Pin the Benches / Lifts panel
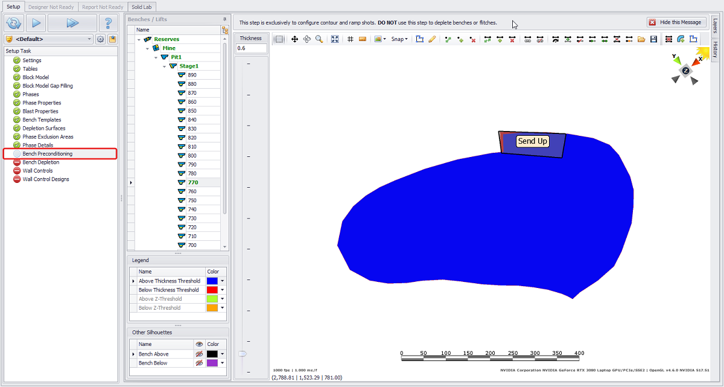 [225, 19]
